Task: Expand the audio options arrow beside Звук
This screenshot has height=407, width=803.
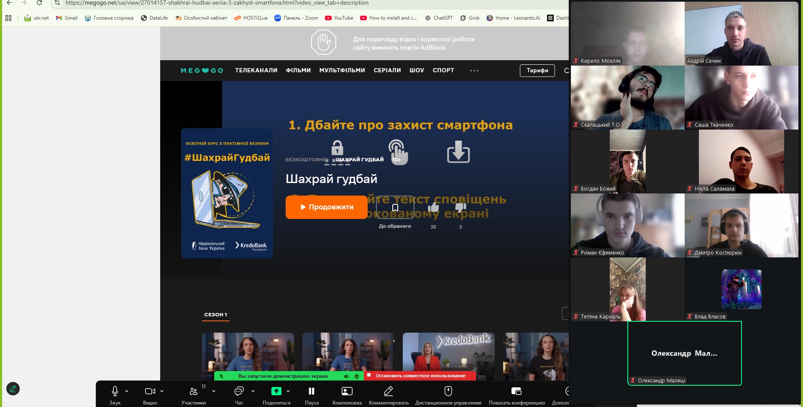Action: [x=127, y=391]
